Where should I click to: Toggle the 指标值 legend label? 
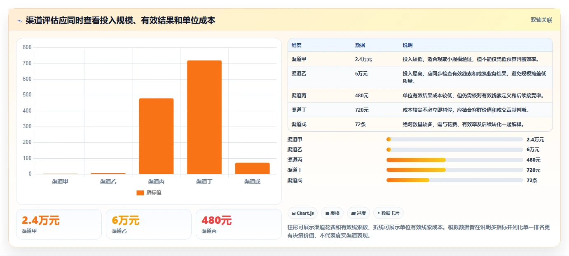[154, 193]
